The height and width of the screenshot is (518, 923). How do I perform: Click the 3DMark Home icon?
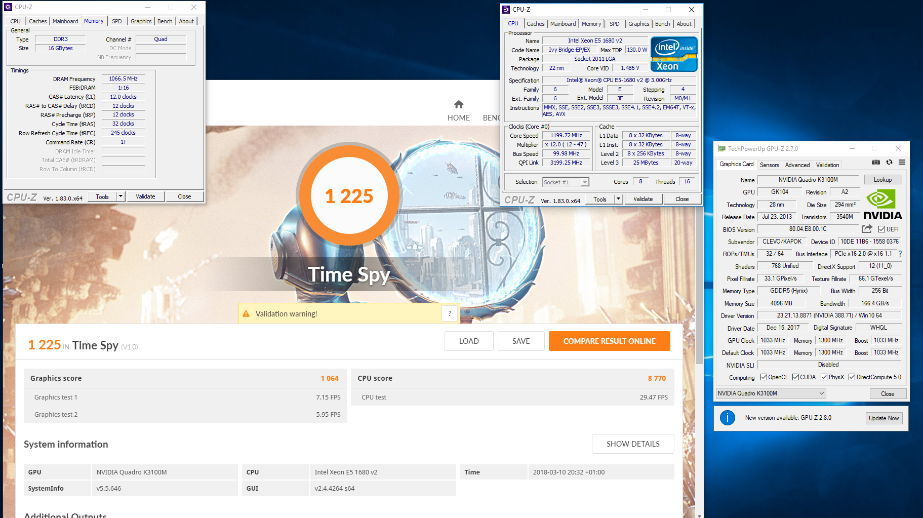click(x=459, y=104)
